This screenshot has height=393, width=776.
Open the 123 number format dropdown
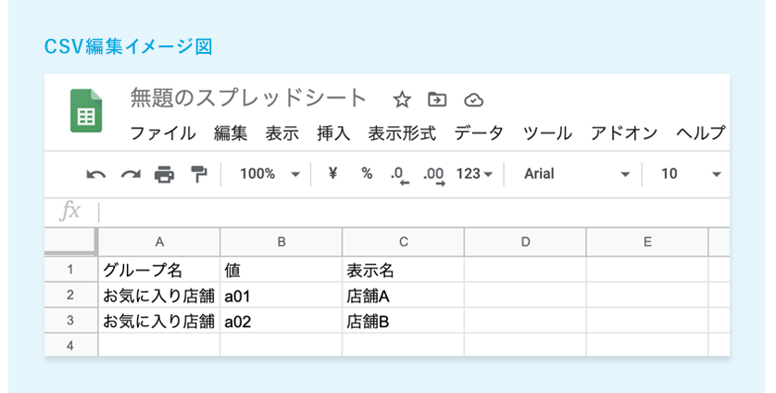(x=474, y=174)
